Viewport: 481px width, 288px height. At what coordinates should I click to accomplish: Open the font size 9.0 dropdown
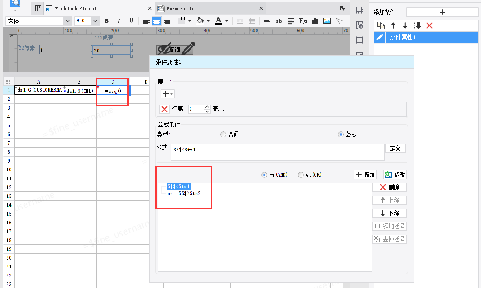pos(95,21)
